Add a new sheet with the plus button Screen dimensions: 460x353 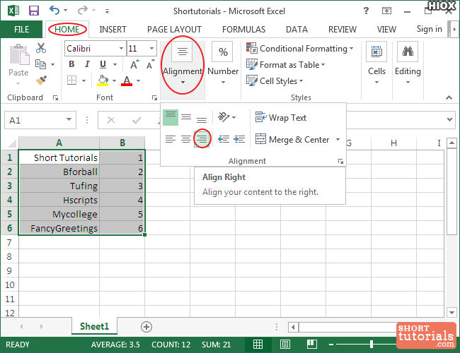click(x=146, y=327)
